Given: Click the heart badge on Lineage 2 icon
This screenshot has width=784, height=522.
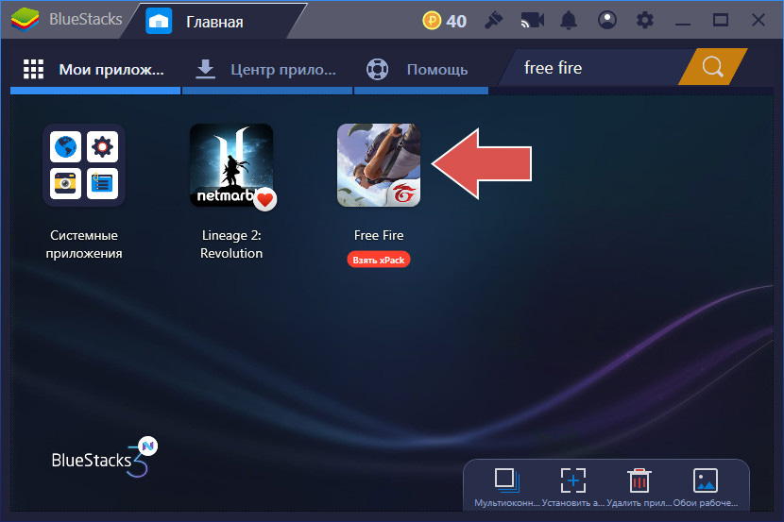Looking at the screenshot, I should (x=265, y=199).
